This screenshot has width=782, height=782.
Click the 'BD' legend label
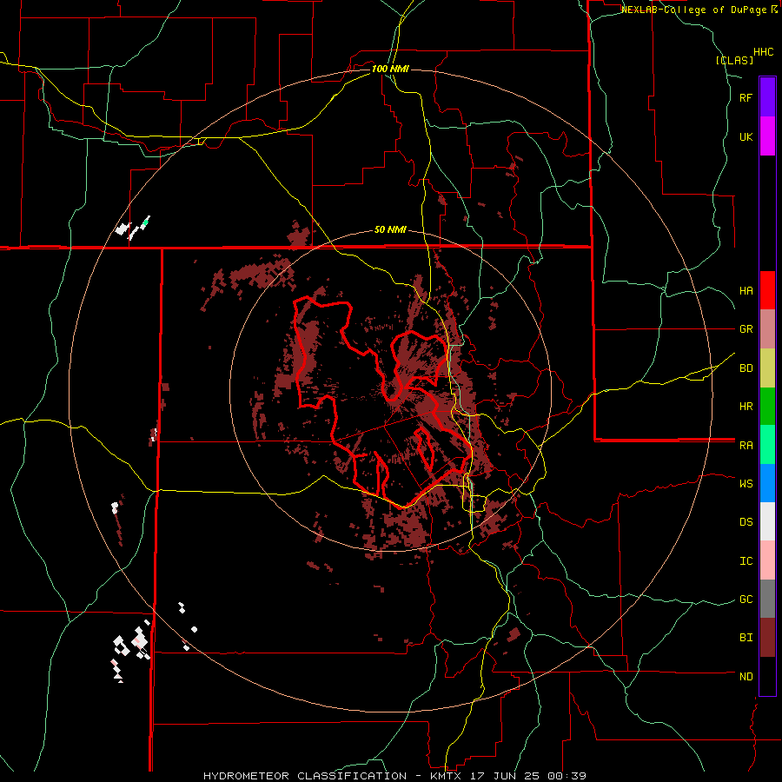746,368
